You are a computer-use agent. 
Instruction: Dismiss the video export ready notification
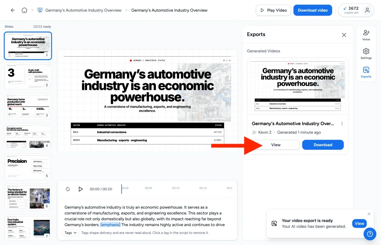[x=369, y=214]
